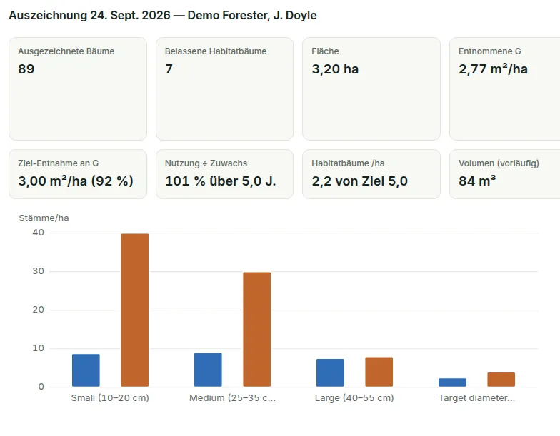Click the 'Entnommene G' label
The image size is (560, 436).
click(490, 51)
